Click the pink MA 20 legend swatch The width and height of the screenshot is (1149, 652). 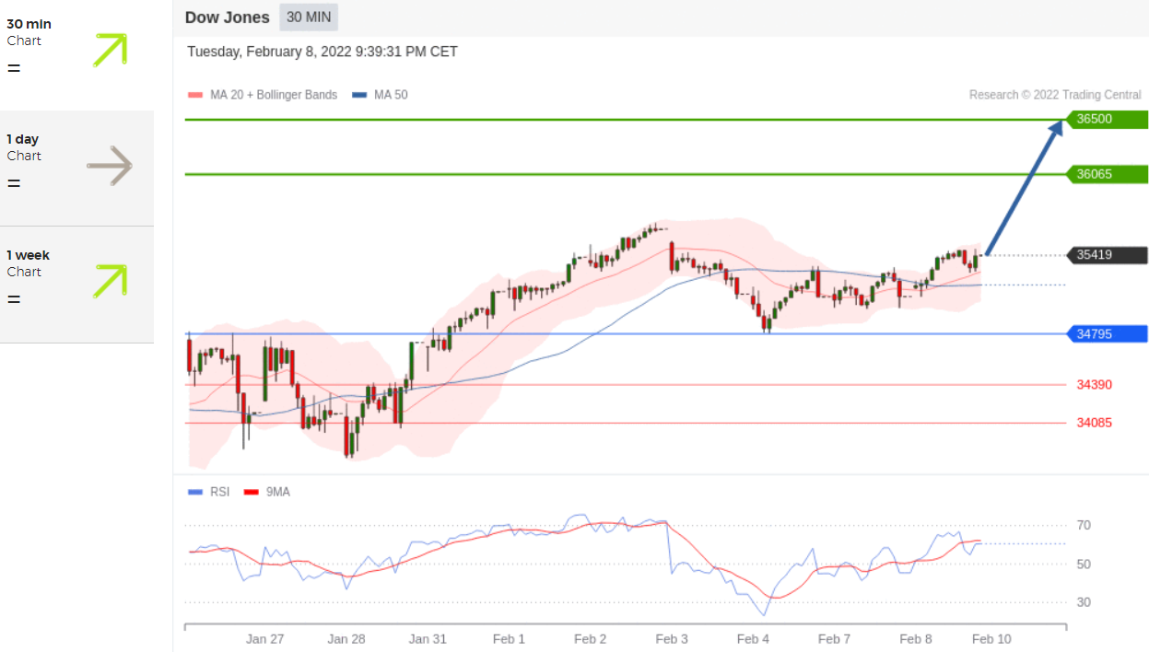[x=194, y=95]
